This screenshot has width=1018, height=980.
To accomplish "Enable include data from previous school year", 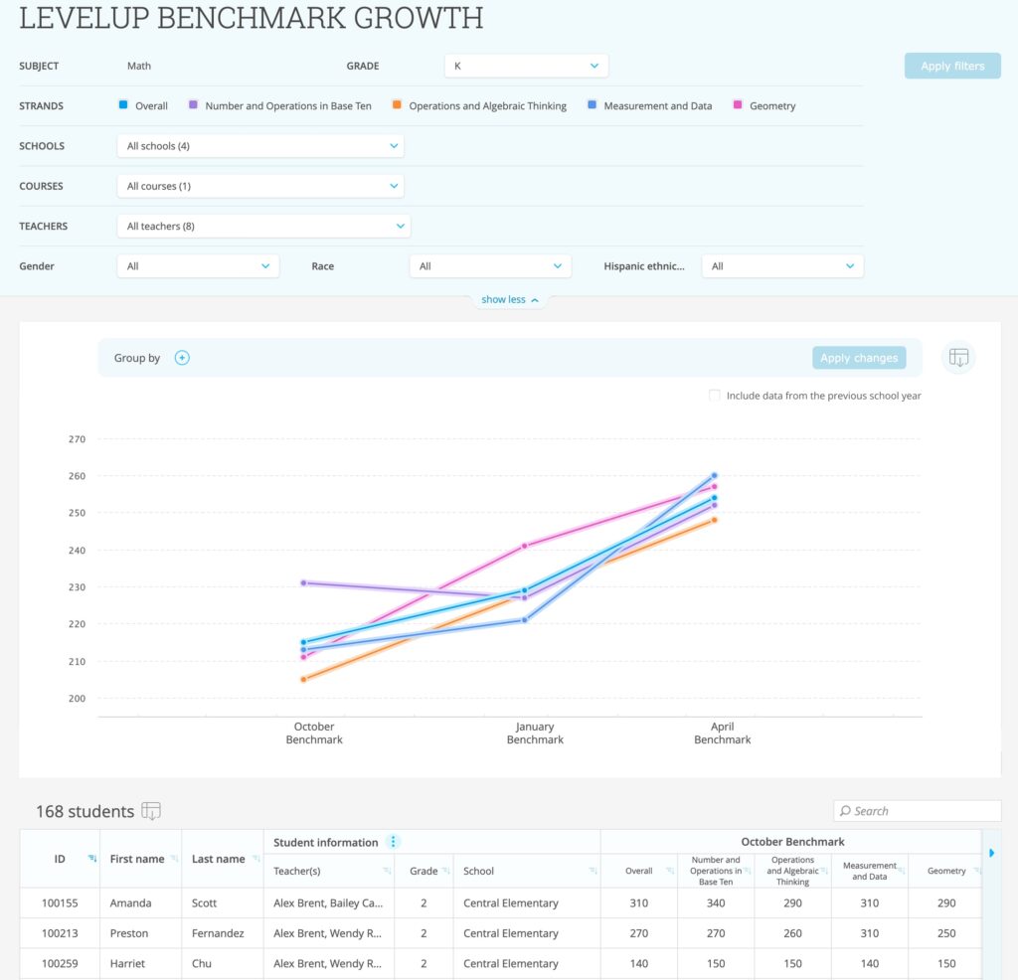I will click(715, 396).
